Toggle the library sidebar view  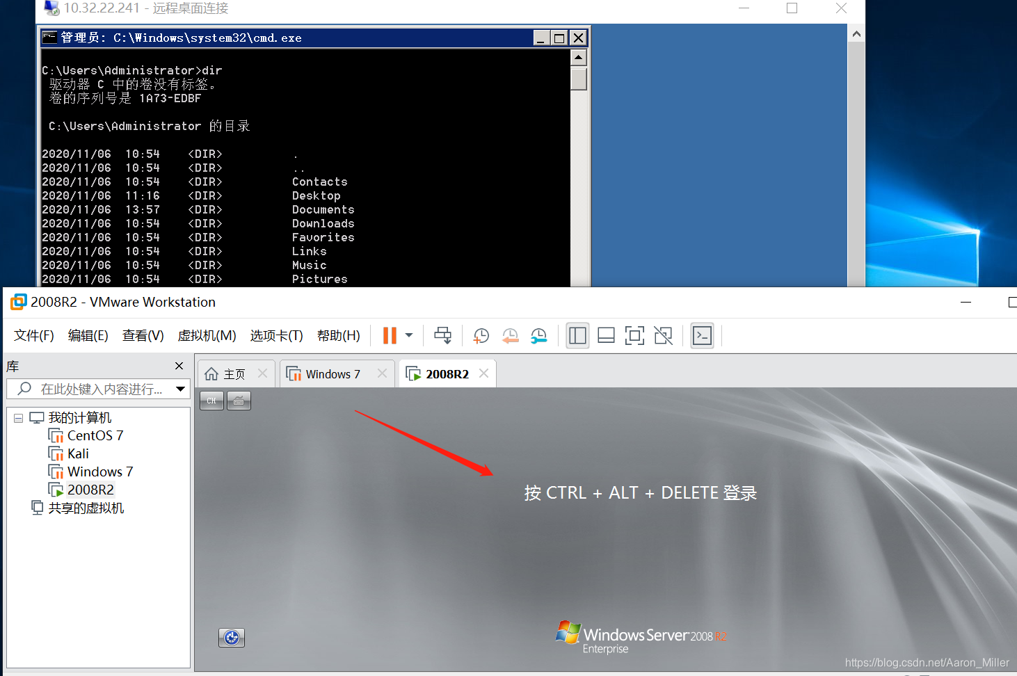point(577,336)
